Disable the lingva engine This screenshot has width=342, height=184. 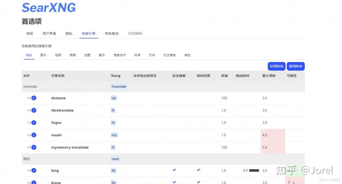point(31,122)
